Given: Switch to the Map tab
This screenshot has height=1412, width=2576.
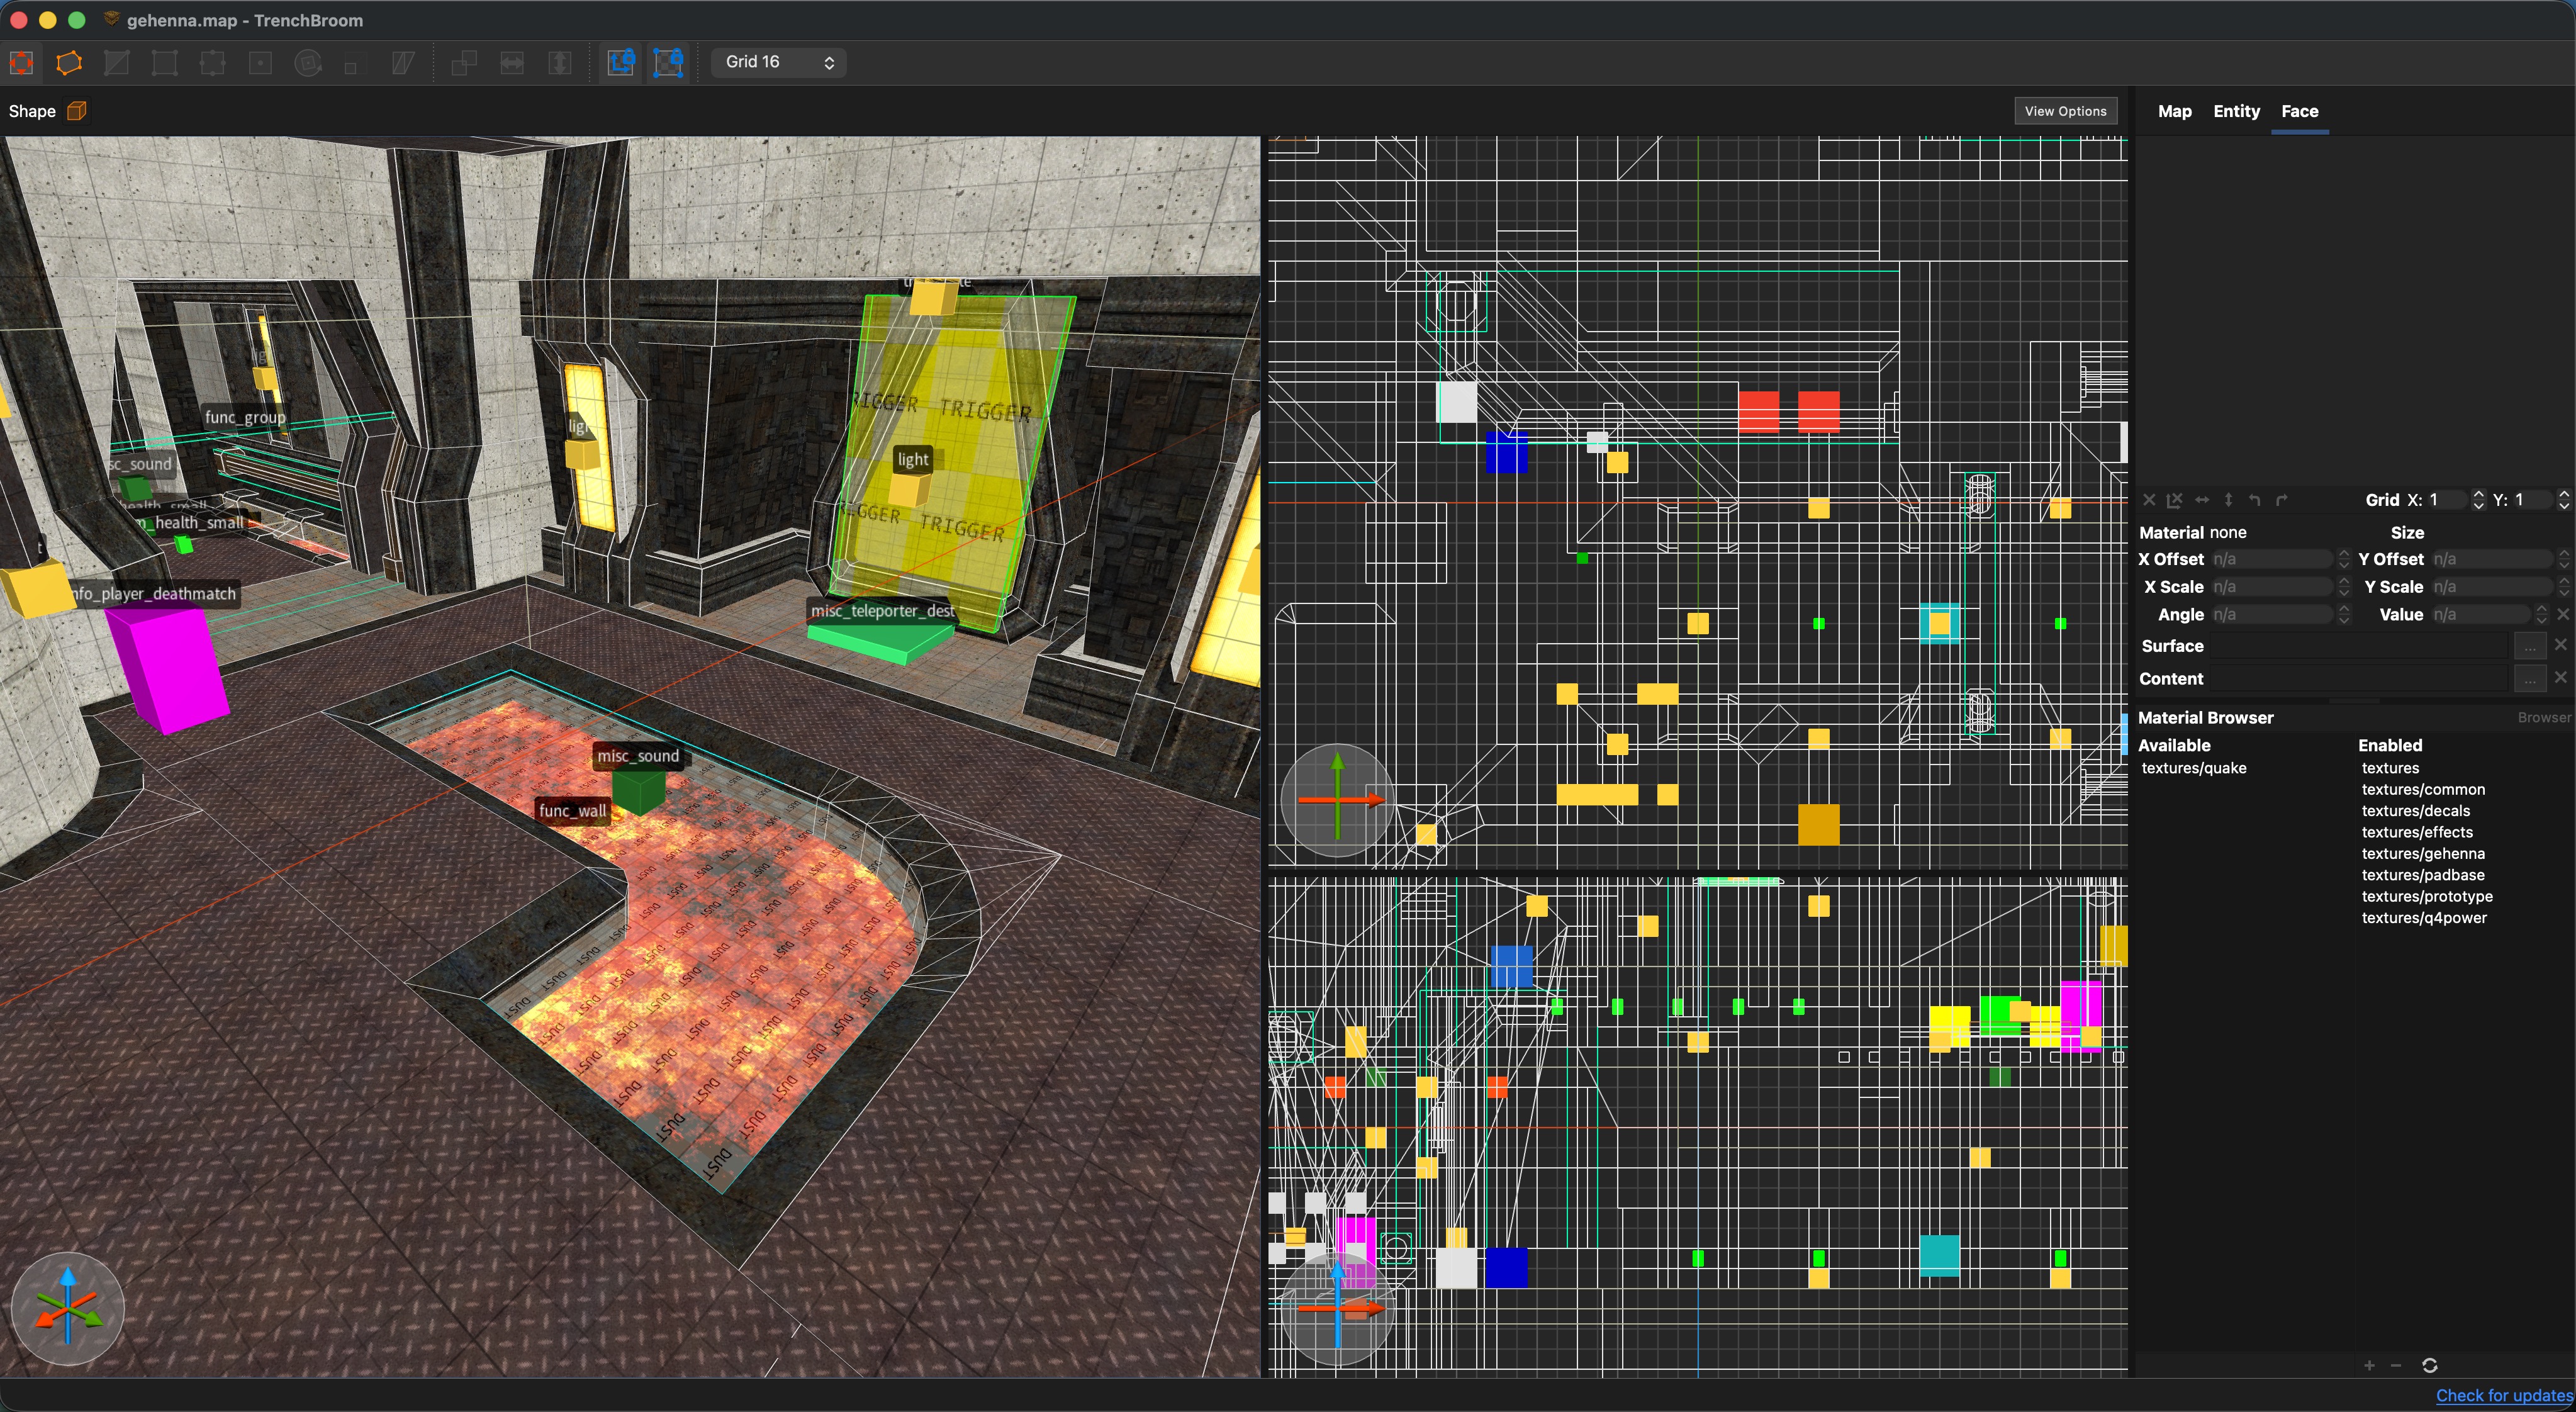Looking at the screenshot, I should pos(2174,111).
